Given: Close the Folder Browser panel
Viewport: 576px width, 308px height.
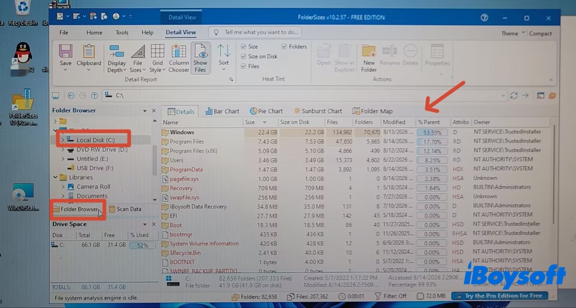Looking at the screenshot, I should coord(154,111).
